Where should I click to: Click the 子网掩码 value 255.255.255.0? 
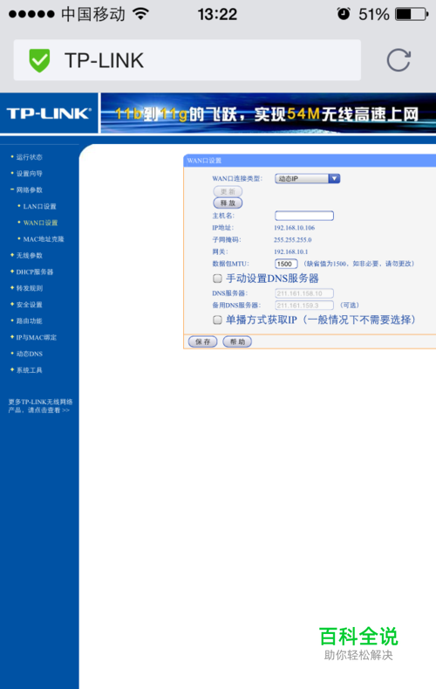(293, 239)
